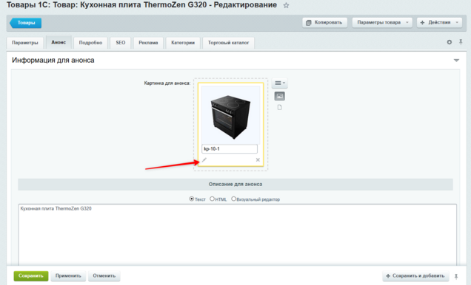This screenshot has width=471, height=285.
Task: Remove the kp-10-1 image with X icon
Action: [258, 160]
